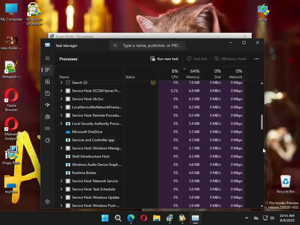Open Opera Browser desktop icon

[11, 100]
